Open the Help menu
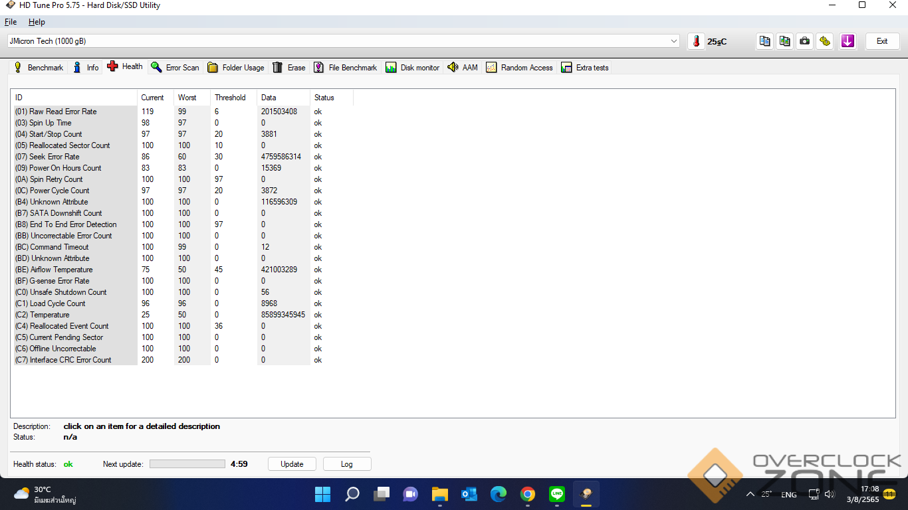This screenshot has width=908, height=510. coord(37,22)
